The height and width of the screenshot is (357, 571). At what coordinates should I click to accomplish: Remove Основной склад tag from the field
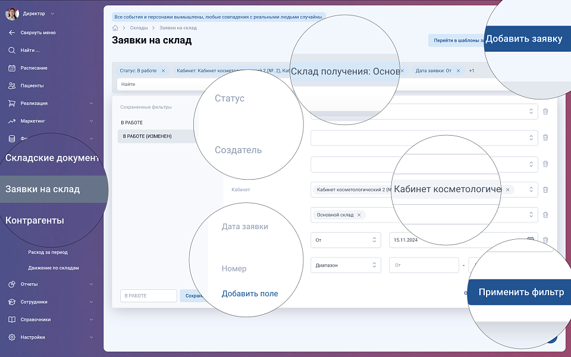pyautogui.click(x=359, y=215)
